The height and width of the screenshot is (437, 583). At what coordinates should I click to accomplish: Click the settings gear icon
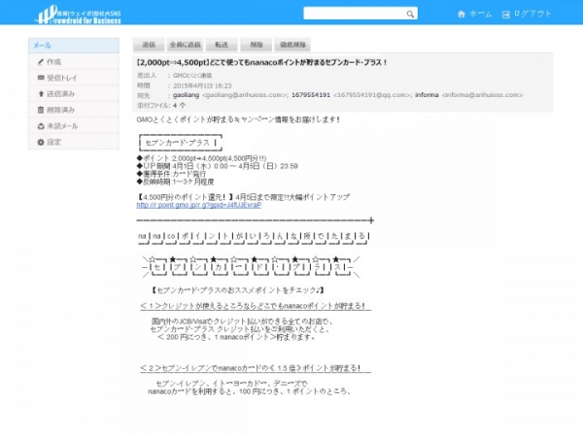click(41, 142)
